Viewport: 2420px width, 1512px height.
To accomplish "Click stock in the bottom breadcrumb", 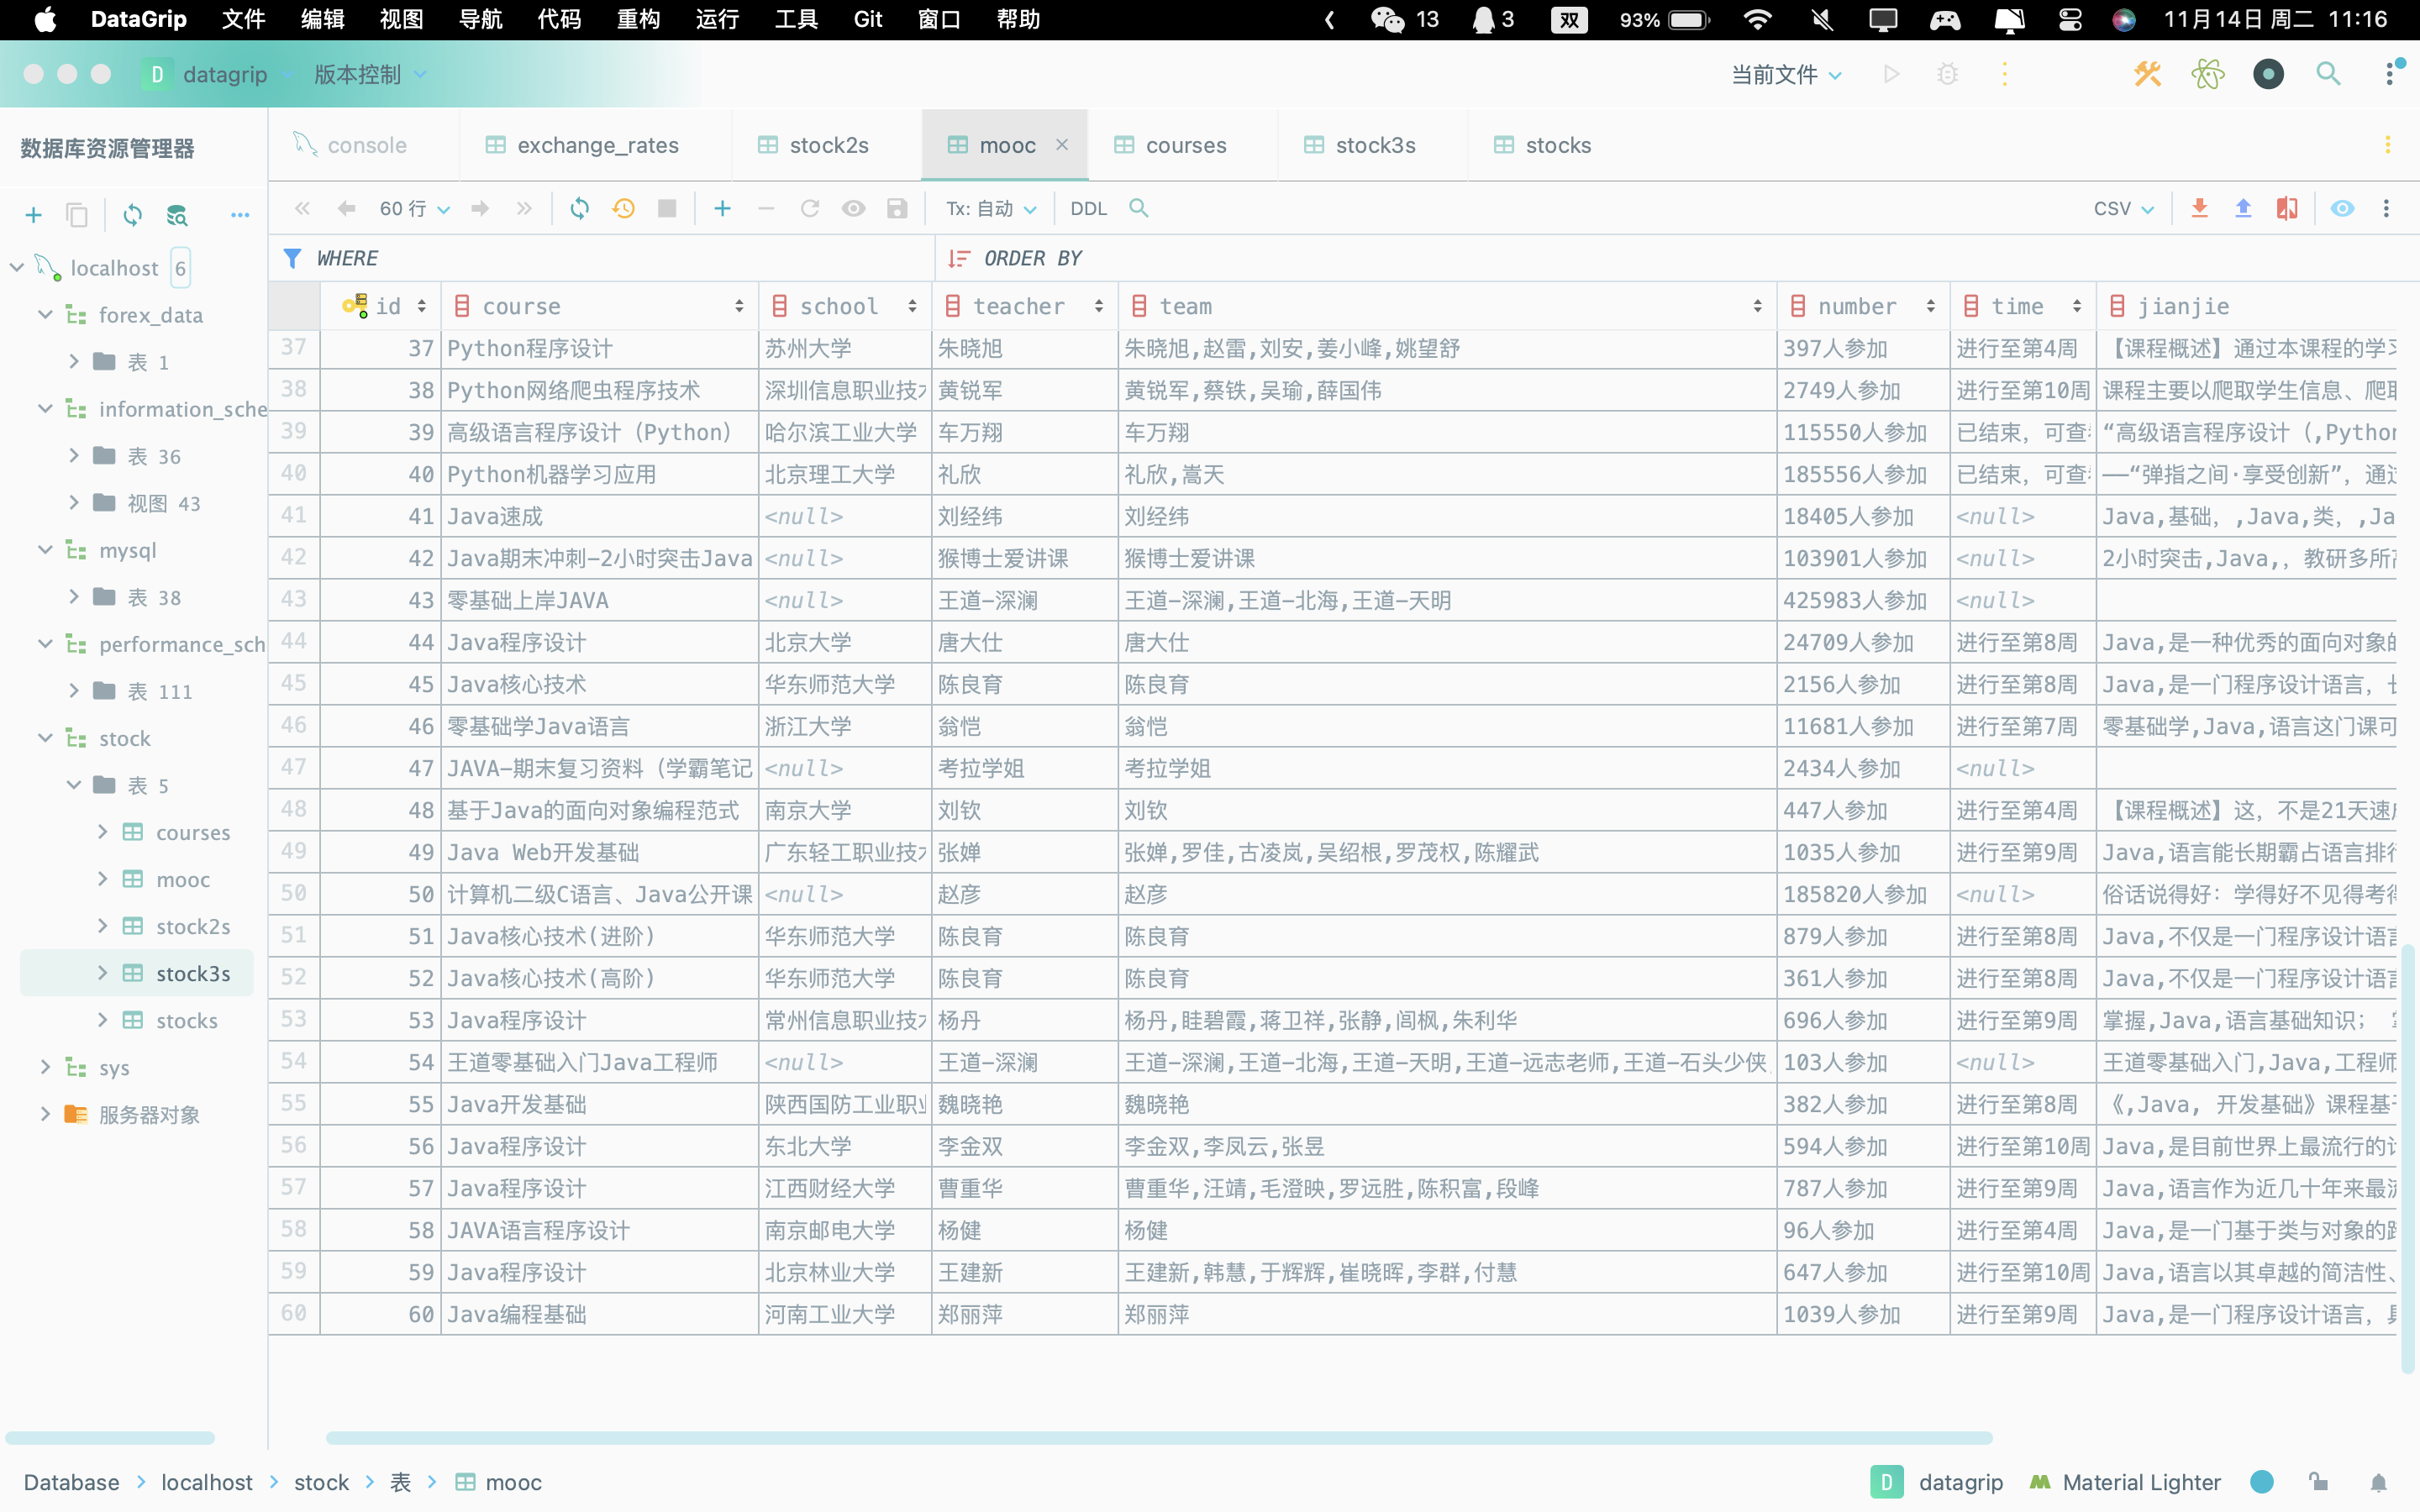I will tap(321, 1482).
